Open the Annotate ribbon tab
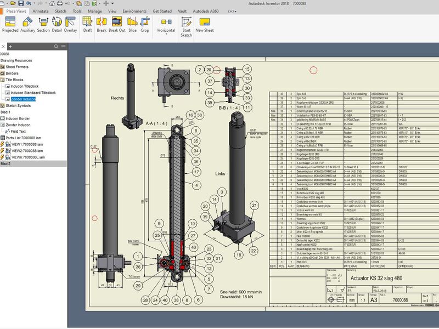This screenshot has height=329, width=439. tap(41, 11)
